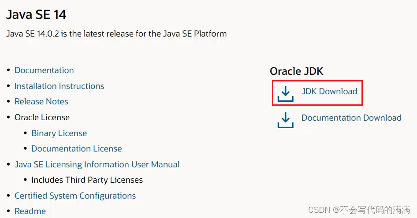Open the Readme link
Image resolution: width=417 pixels, height=218 pixels.
point(30,211)
